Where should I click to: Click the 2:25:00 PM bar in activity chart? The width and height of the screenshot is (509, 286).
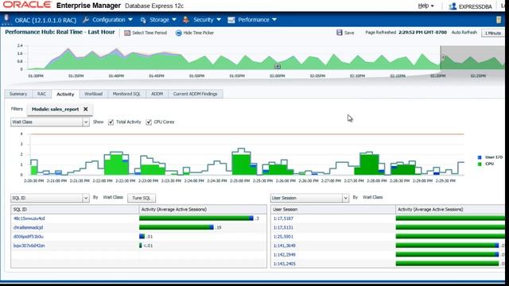[x=241, y=164]
